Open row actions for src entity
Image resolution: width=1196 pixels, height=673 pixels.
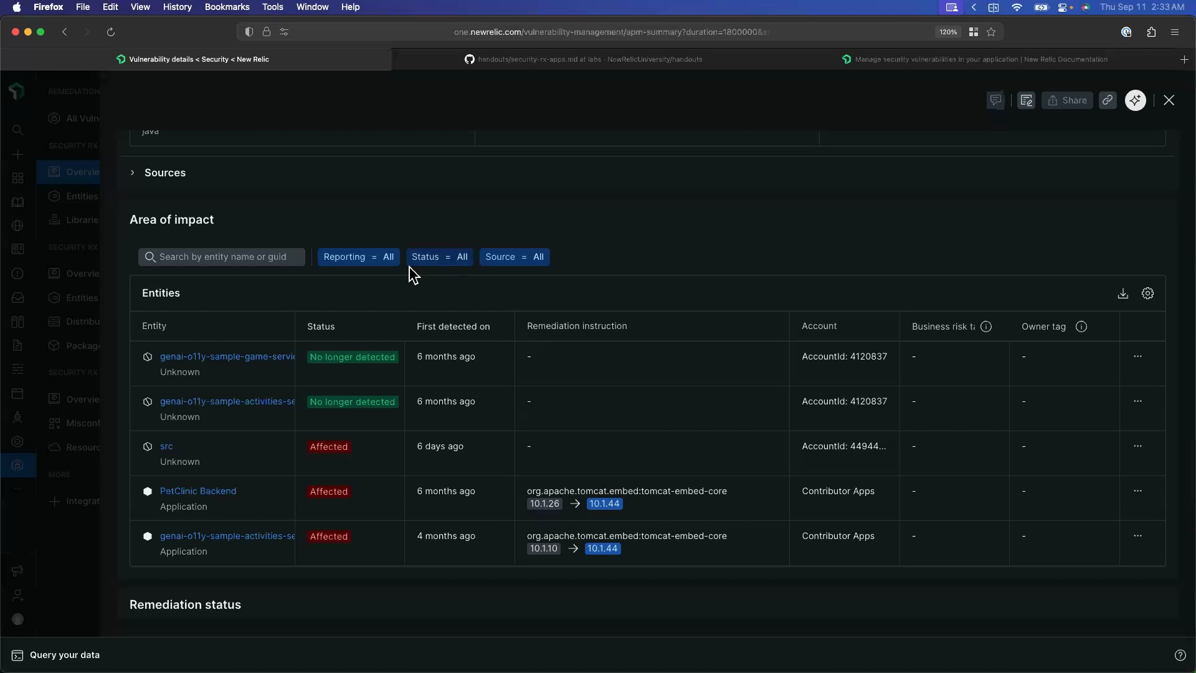pyautogui.click(x=1137, y=446)
